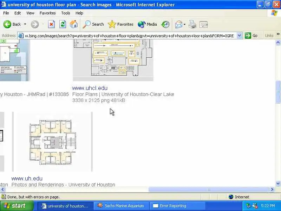
Task: Click the vertical scrollbar down arrow
Action: (278, 183)
